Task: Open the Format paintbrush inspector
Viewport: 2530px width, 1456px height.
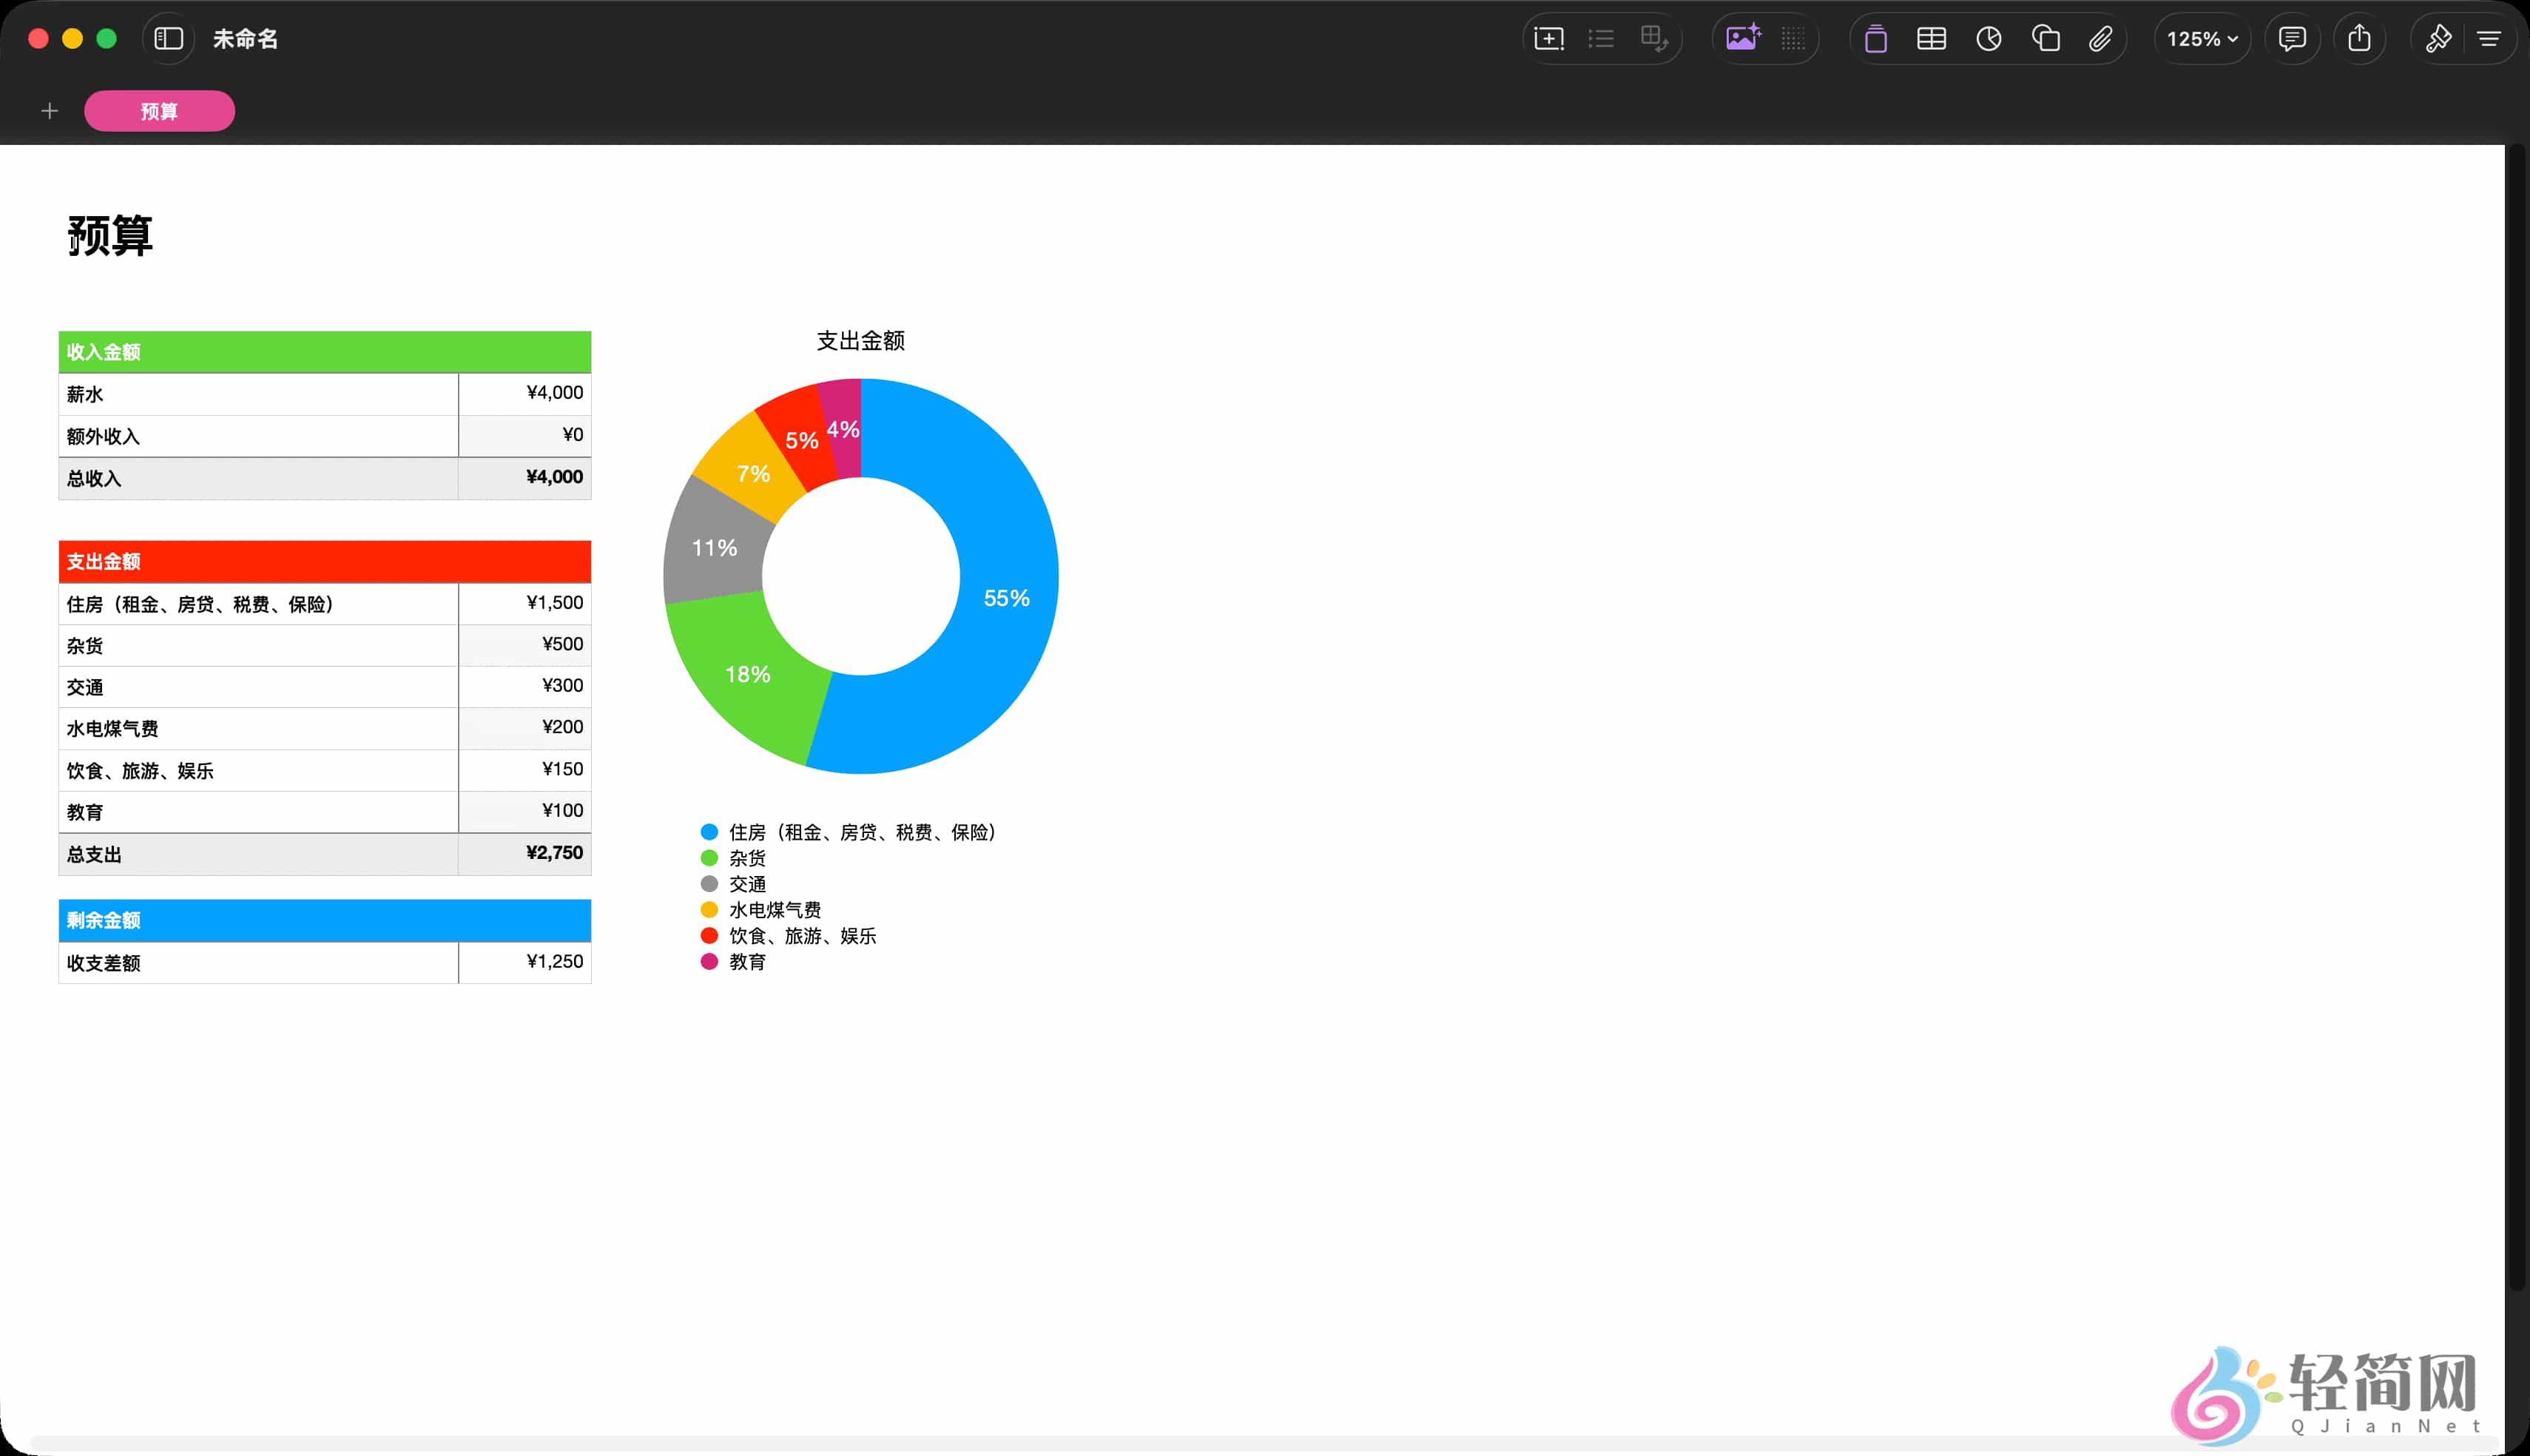Action: point(2439,38)
